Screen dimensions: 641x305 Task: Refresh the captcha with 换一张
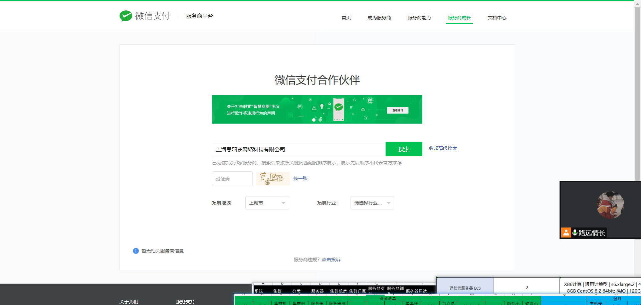pos(300,178)
